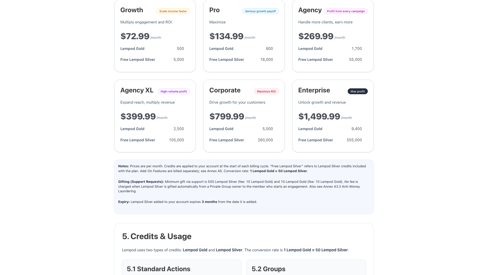Select the Corporate plan card
488x275 pixels.
(x=244, y=116)
